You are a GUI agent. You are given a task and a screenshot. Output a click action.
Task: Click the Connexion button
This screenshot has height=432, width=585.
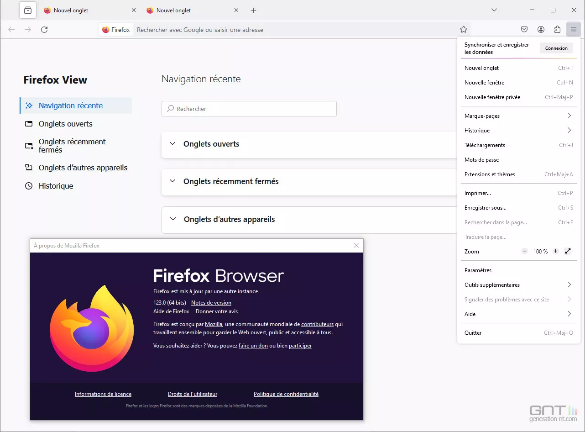556,48
